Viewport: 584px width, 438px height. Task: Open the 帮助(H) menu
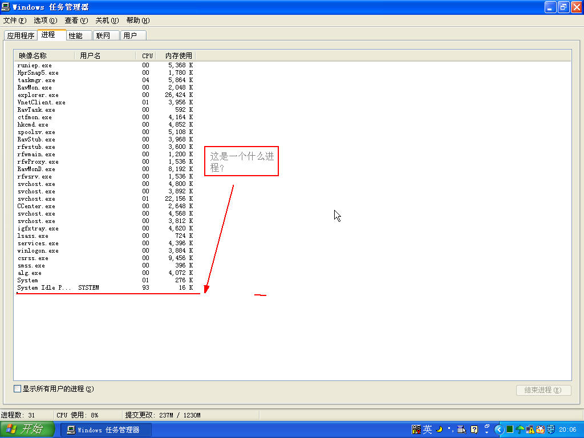(138, 20)
